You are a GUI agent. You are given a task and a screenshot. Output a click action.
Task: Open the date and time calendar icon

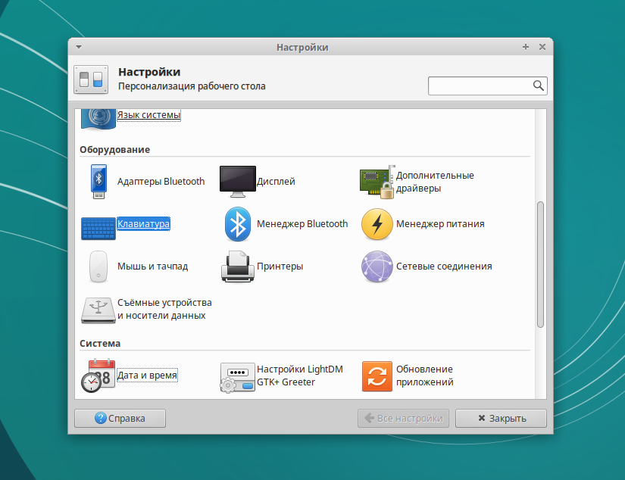click(98, 376)
